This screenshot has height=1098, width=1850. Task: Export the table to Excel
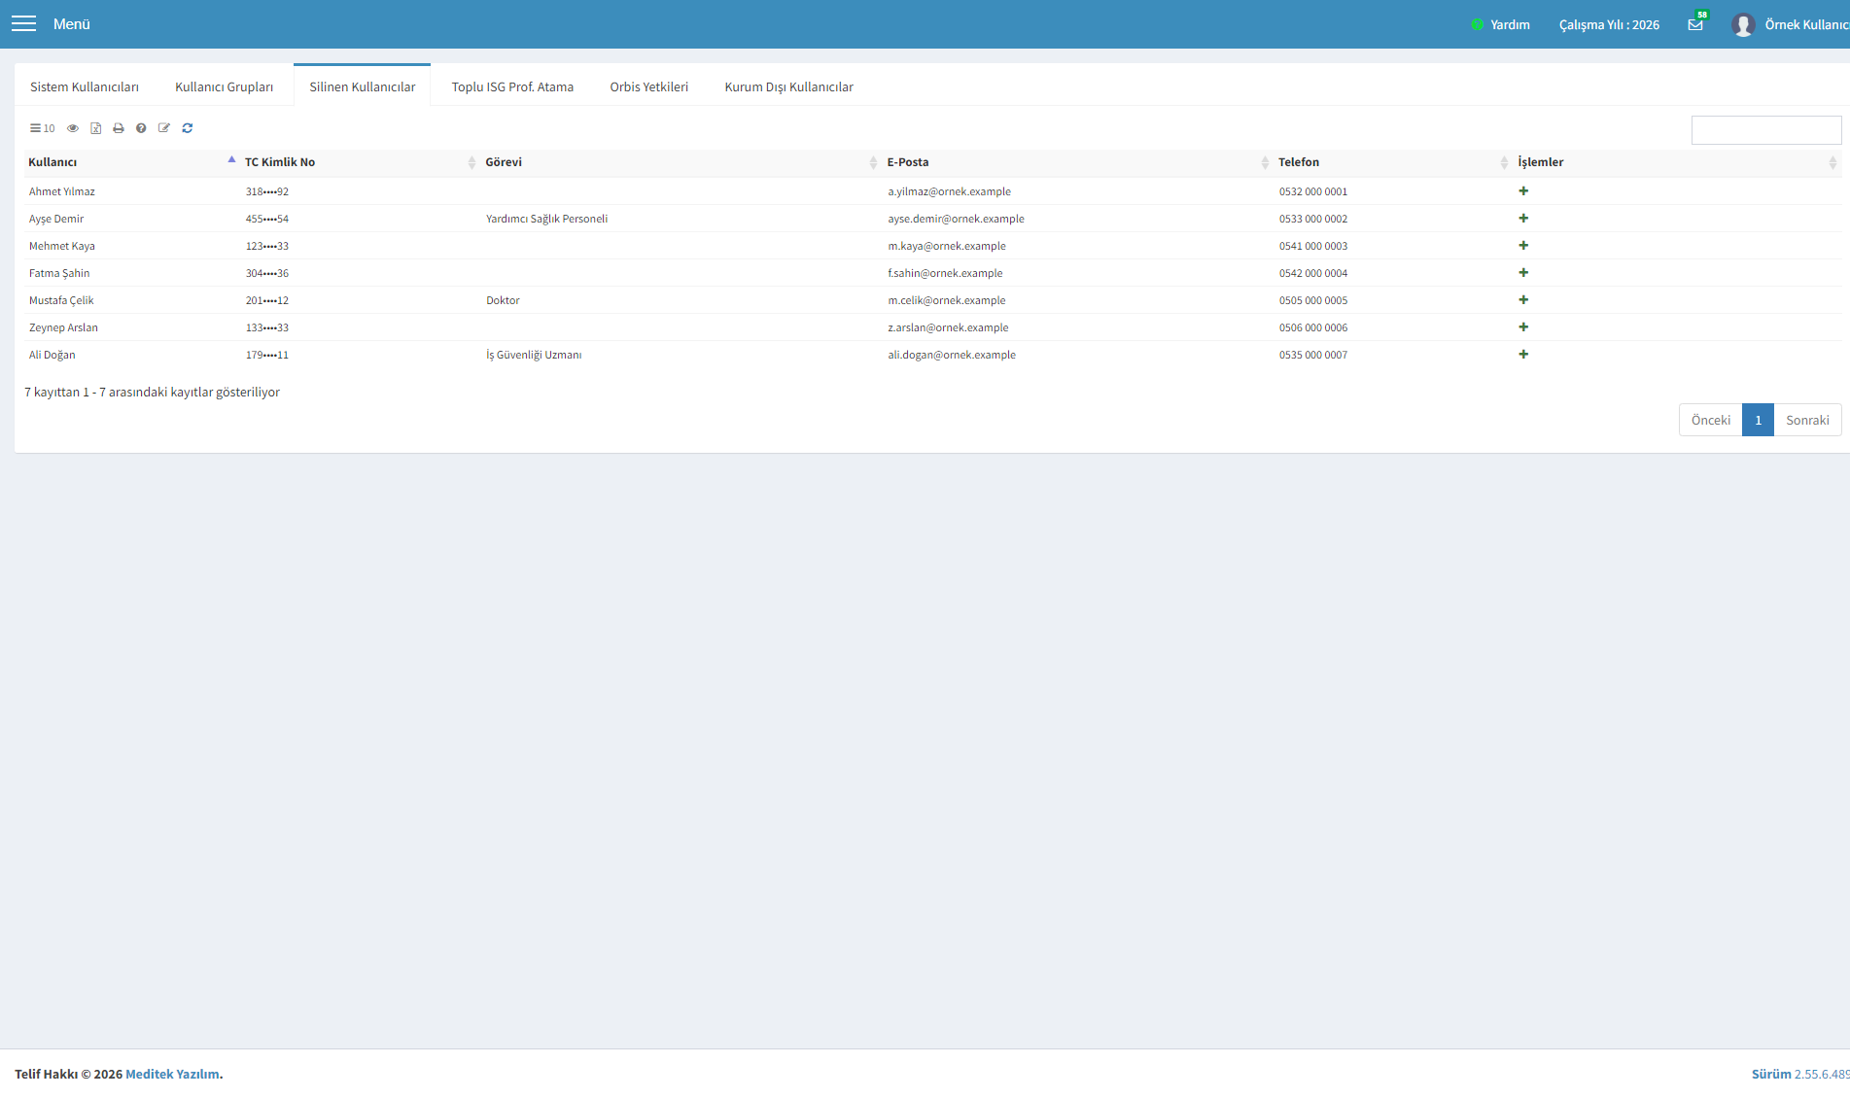point(96,128)
